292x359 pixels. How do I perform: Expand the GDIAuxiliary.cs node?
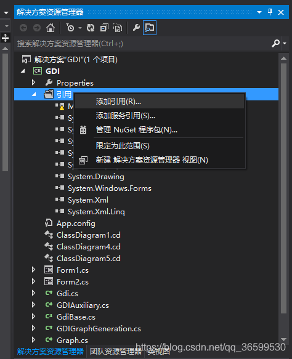33,305
